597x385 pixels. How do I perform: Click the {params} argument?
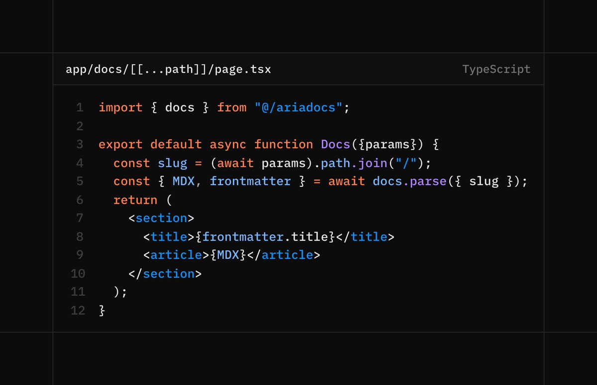tap(388, 145)
